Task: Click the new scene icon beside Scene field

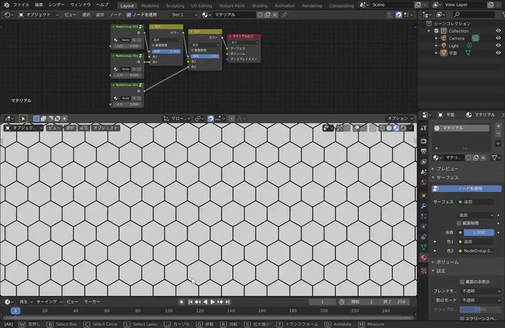Action: click(418, 5)
